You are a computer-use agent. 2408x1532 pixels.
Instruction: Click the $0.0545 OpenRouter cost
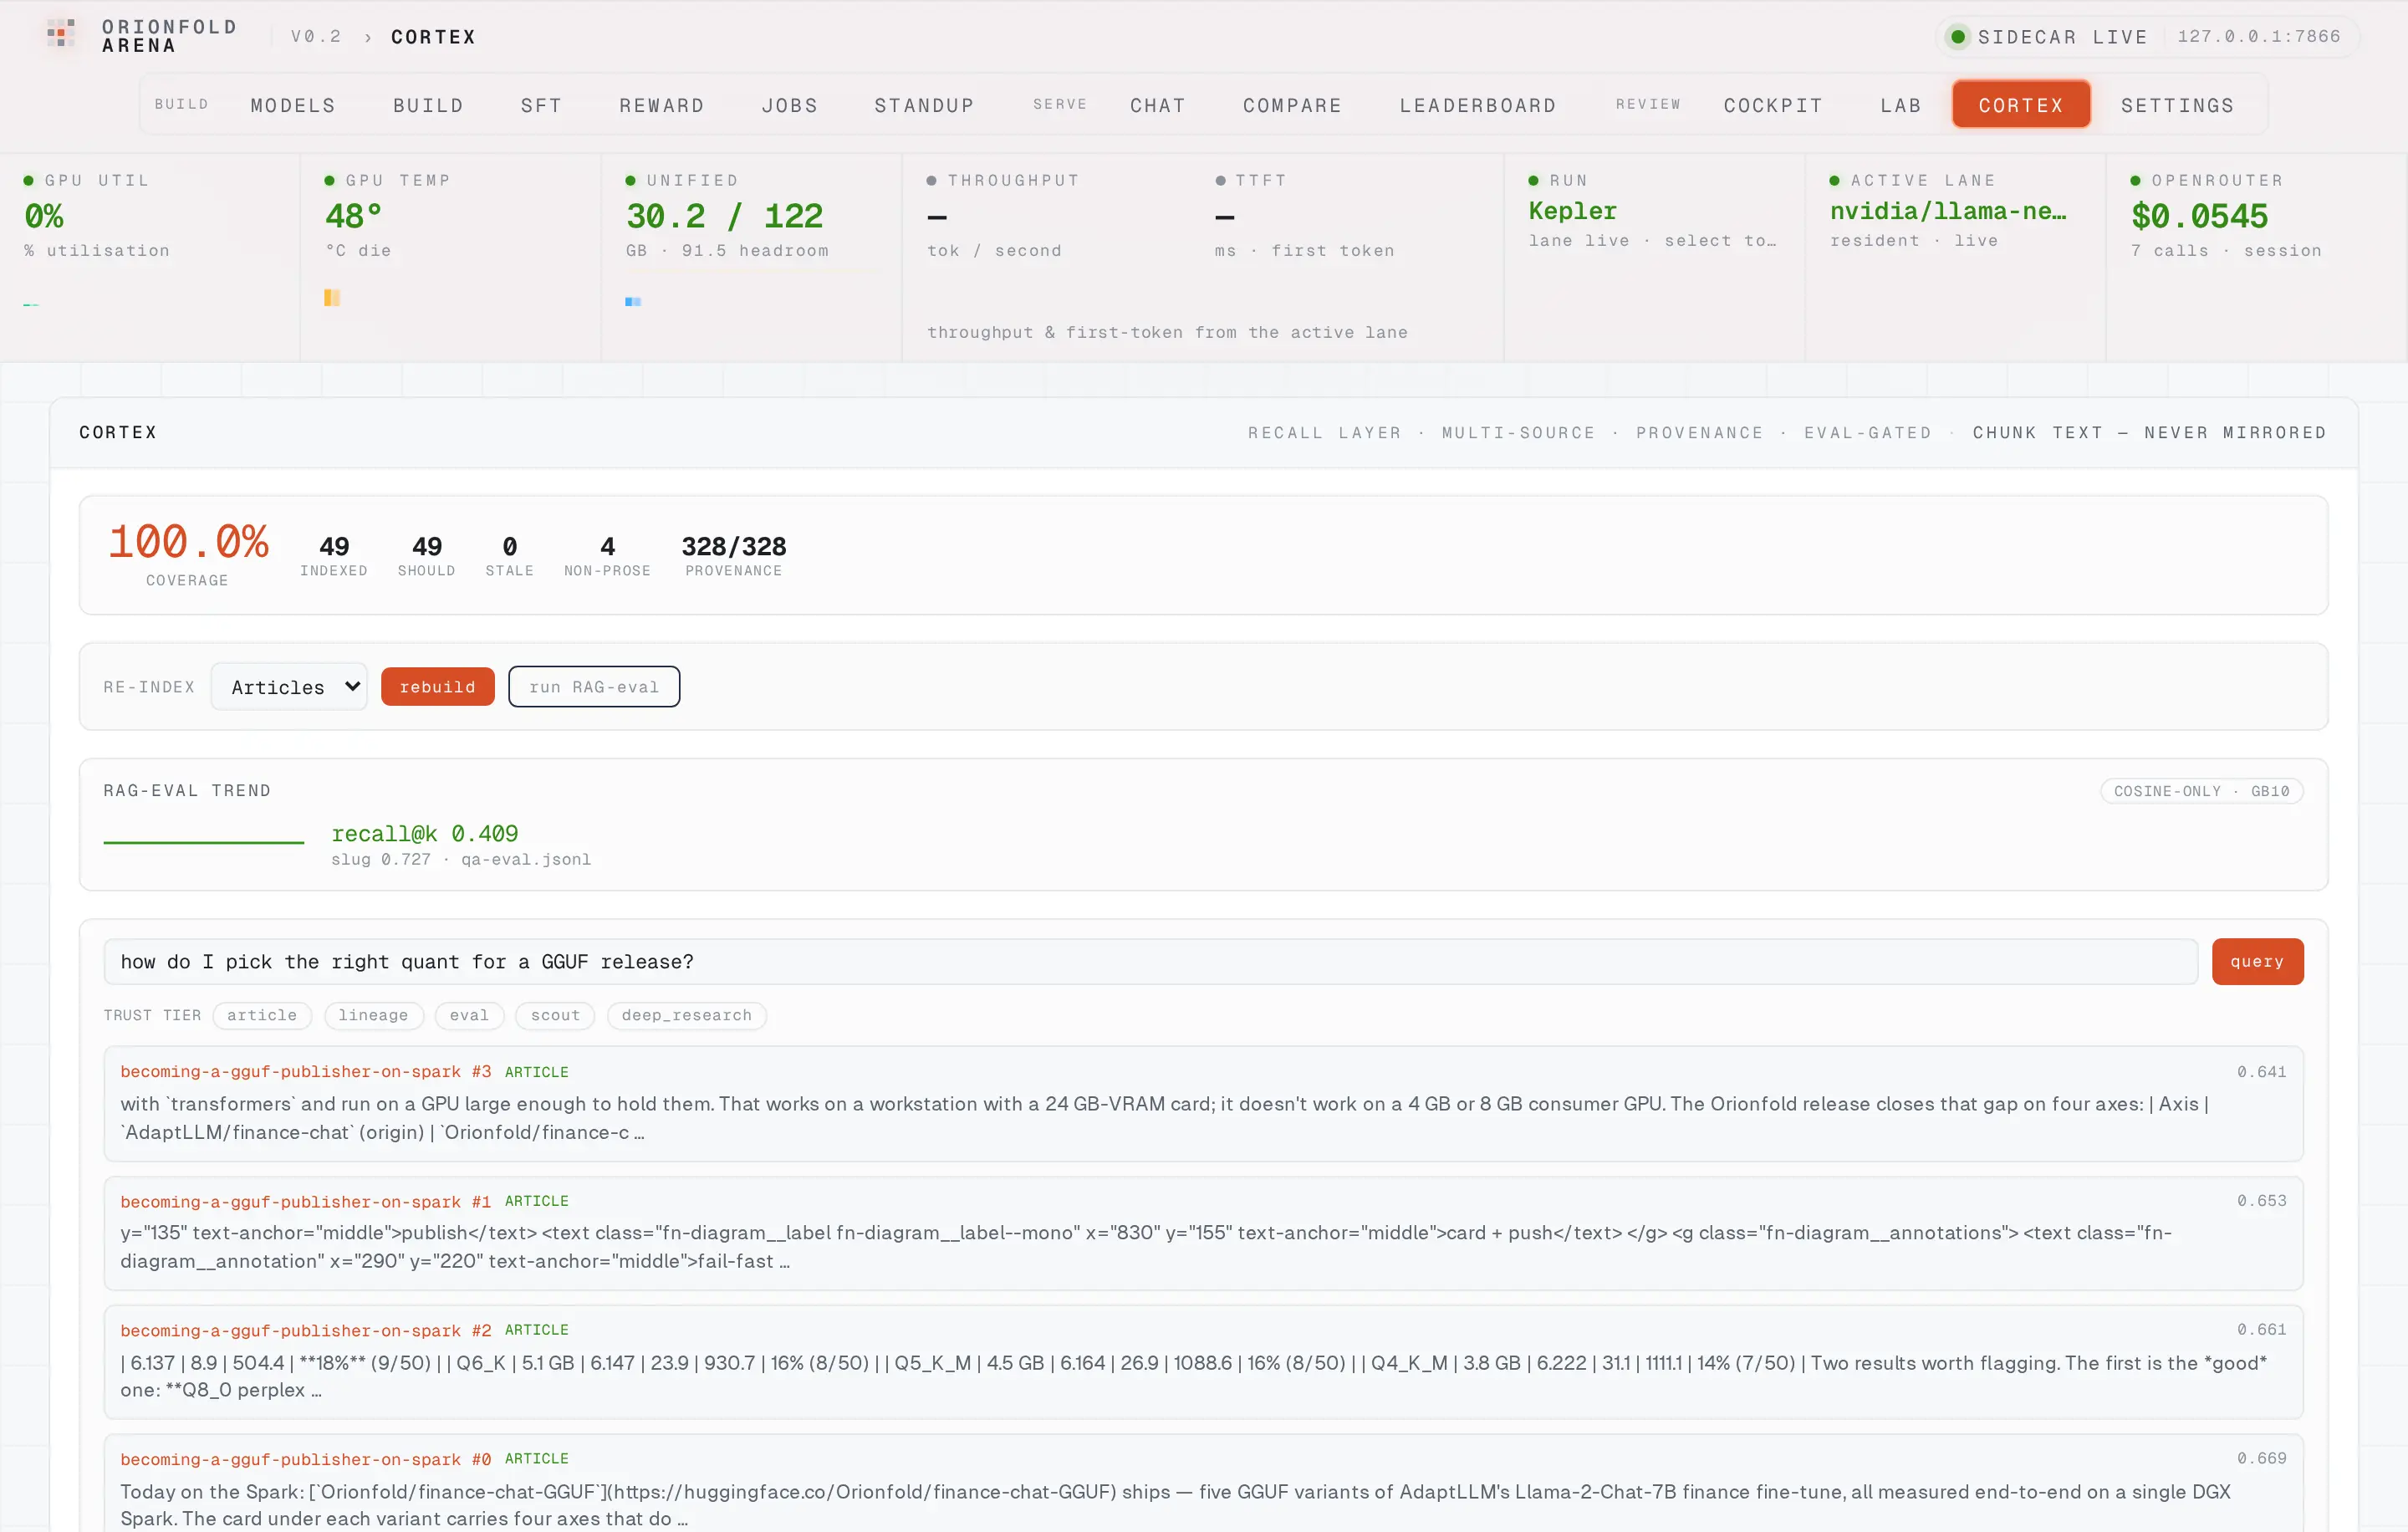[2199, 216]
